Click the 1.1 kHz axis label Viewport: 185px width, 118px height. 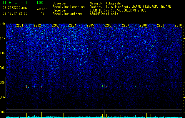(x=3, y=38)
